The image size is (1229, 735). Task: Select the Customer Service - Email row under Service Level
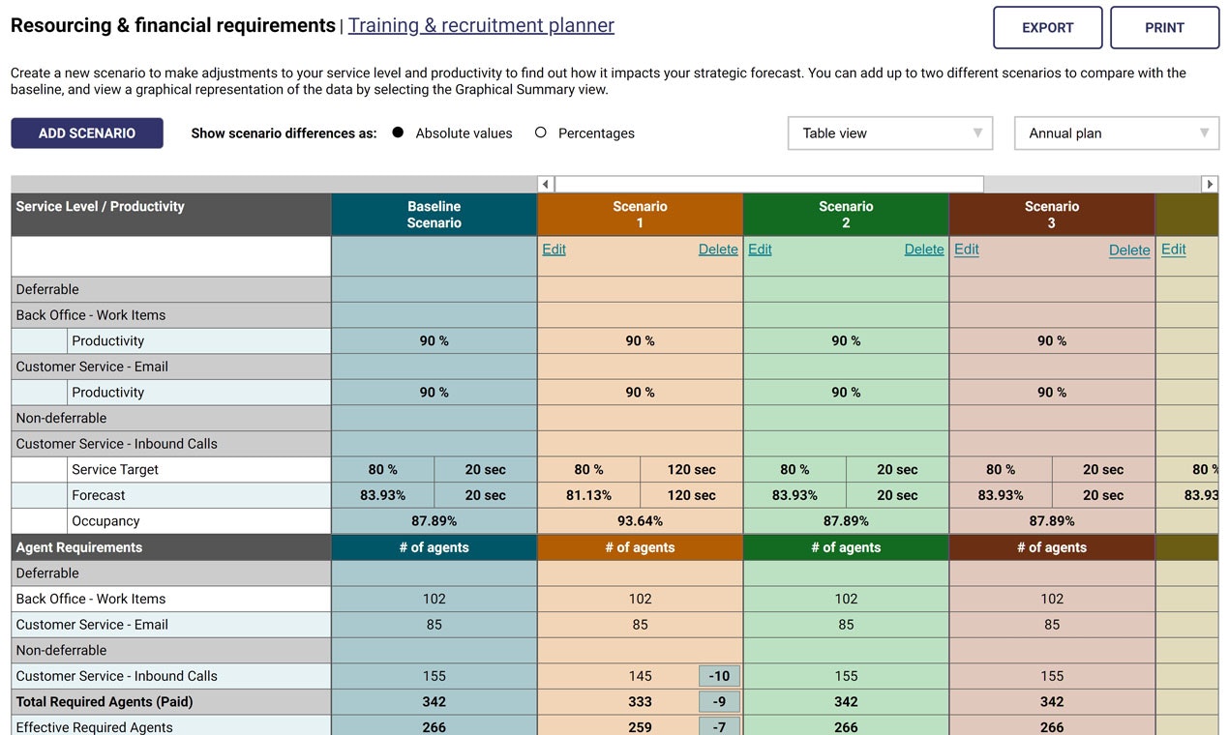click(x=171, y=367)
